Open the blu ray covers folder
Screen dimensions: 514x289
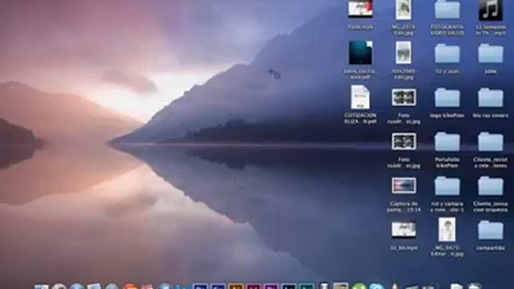pos(491,98)
